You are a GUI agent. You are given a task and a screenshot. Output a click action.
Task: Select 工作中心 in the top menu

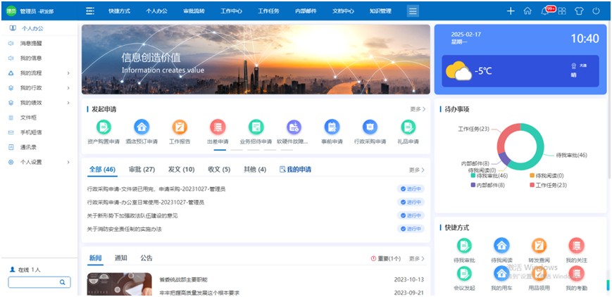(231, 11)
